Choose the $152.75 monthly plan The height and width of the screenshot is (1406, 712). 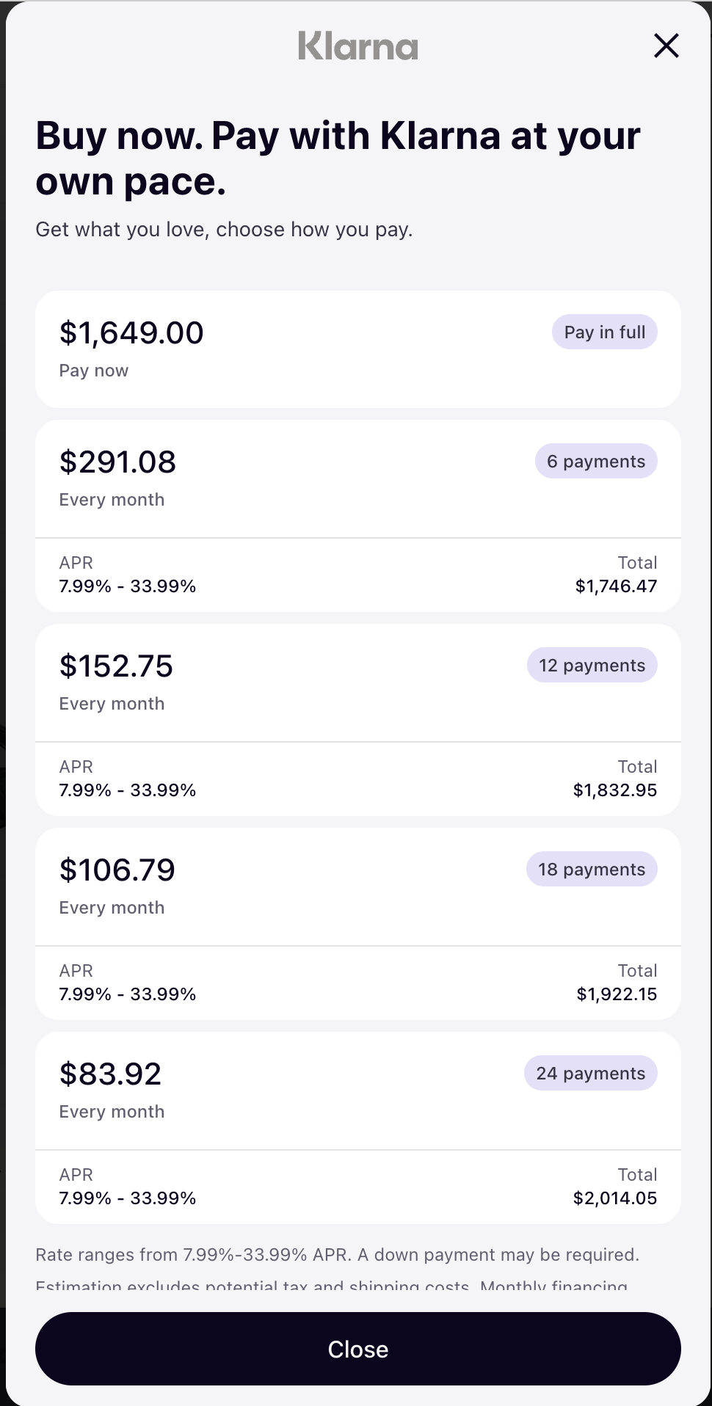(116, 667)
